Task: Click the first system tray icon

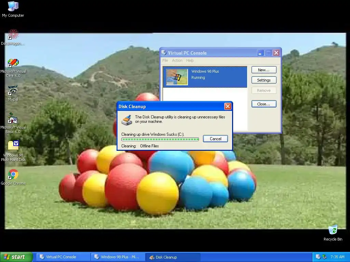Action: point(318,257)
